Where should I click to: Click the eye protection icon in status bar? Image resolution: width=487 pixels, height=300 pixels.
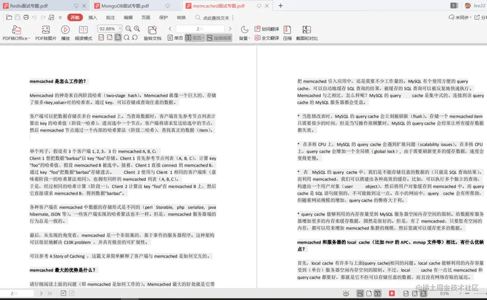(346, 293)
